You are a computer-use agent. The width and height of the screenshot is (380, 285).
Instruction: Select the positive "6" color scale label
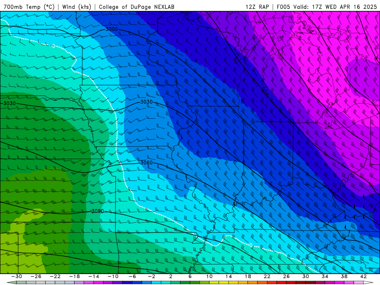coord(190,276)
